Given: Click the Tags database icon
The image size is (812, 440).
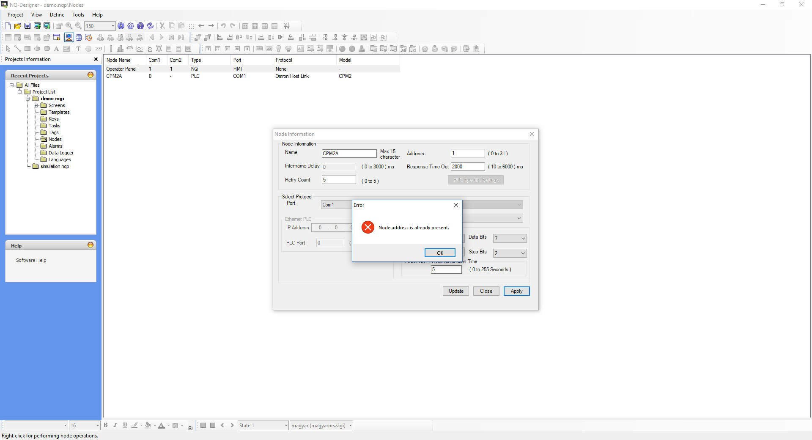Looking at the screenshot, I should coord(79,37).
